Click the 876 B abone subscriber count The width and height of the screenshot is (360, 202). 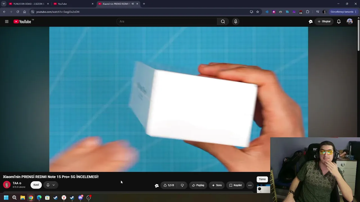pyautogui.click(x=19, y=187)
